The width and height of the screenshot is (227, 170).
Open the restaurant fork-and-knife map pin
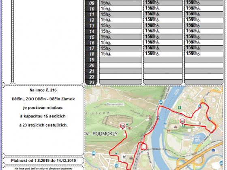pos(124,157)
